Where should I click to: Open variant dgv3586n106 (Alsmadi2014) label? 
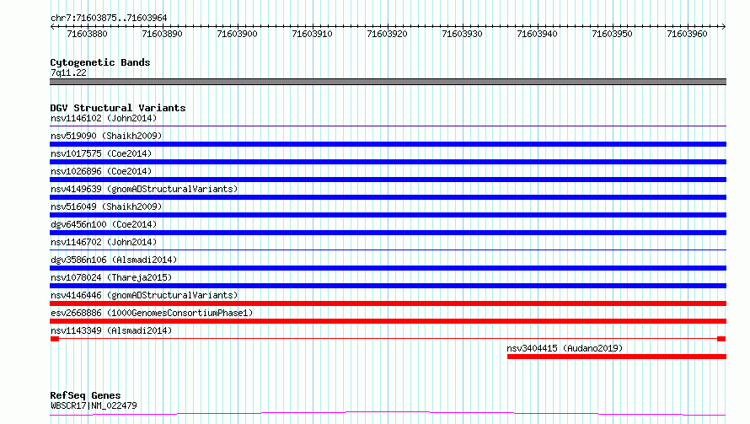coord(114,260)
